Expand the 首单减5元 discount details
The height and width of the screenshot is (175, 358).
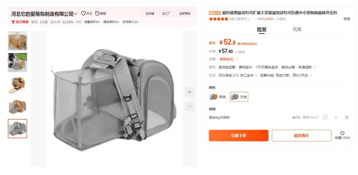coord(237,59)
